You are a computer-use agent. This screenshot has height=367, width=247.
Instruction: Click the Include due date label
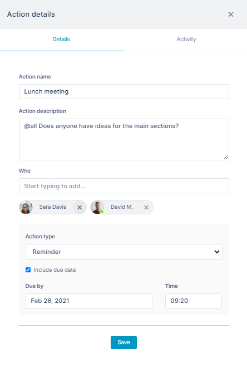[55, 270]
